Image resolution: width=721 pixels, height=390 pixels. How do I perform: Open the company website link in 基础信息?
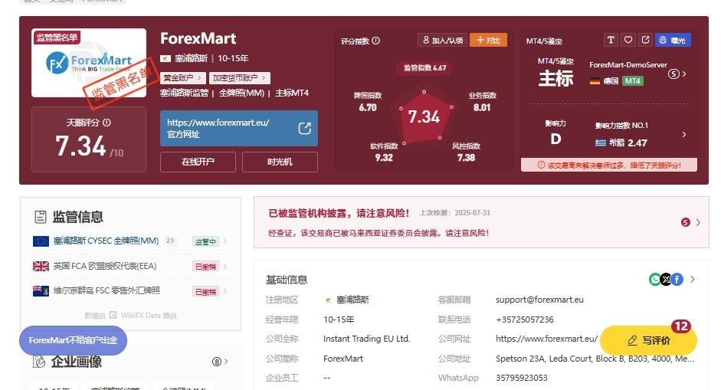pos(547,339)
